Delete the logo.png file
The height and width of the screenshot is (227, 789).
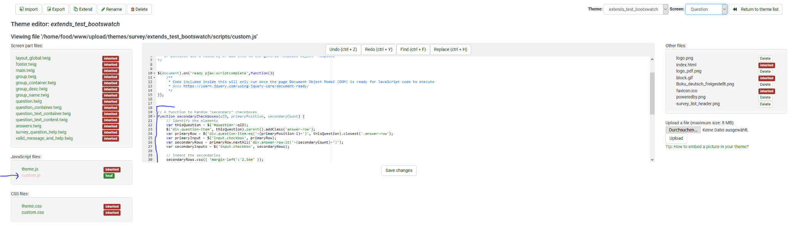(x=765, y=59)
